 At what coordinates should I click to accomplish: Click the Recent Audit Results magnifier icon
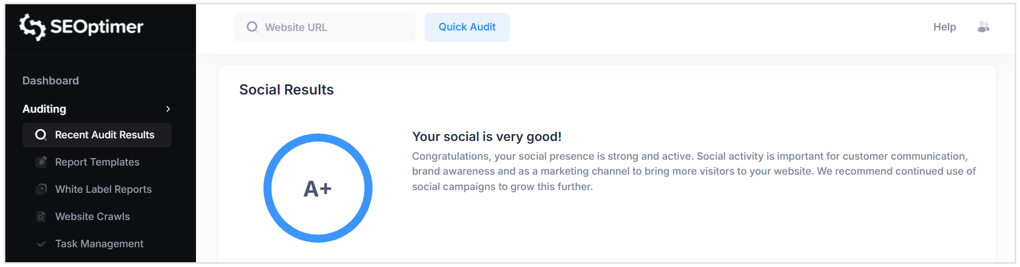[x=41, y=135]
